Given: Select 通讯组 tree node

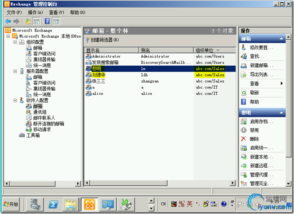Looking at the screenshot, I should (x=40, y=112).
